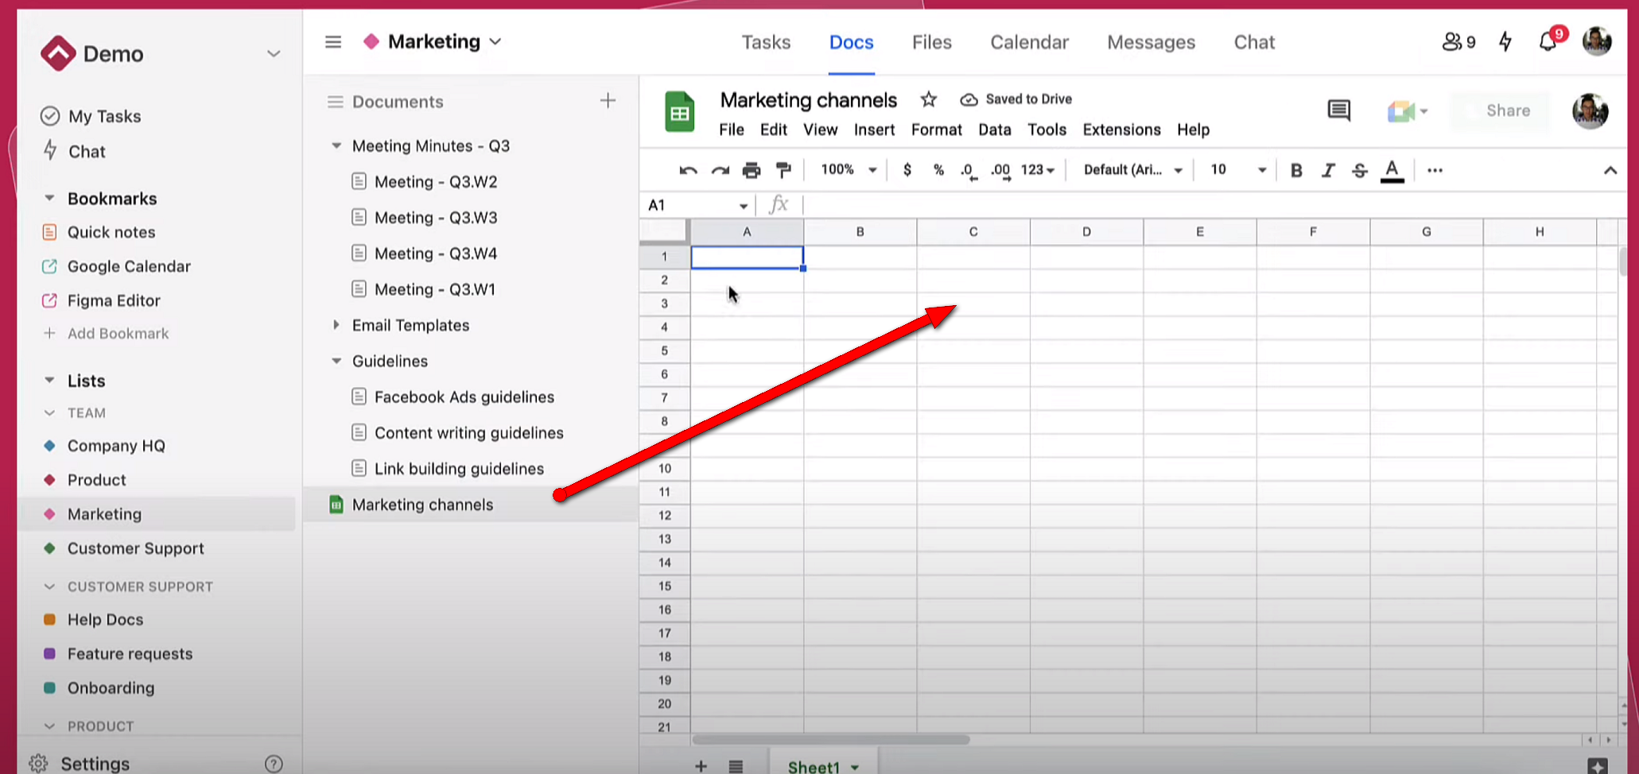Decrease decimal places button

click(x=969, y=171)
